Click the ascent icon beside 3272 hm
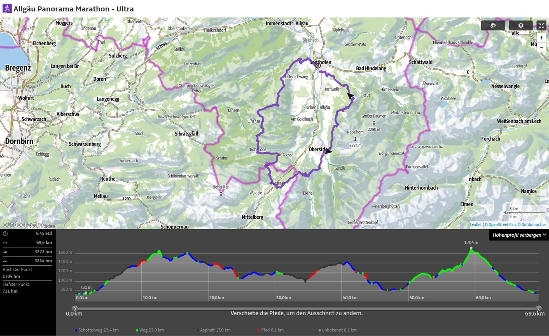 click(x=5, y=252)
